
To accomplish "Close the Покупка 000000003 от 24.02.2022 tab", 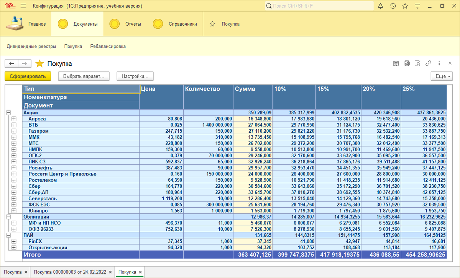I will click(111, 272).
